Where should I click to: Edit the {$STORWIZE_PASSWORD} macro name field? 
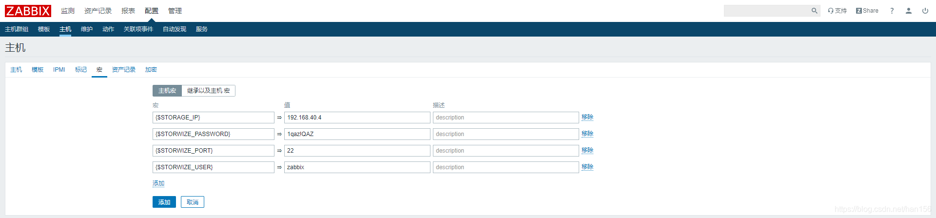(x=214, y=134)
